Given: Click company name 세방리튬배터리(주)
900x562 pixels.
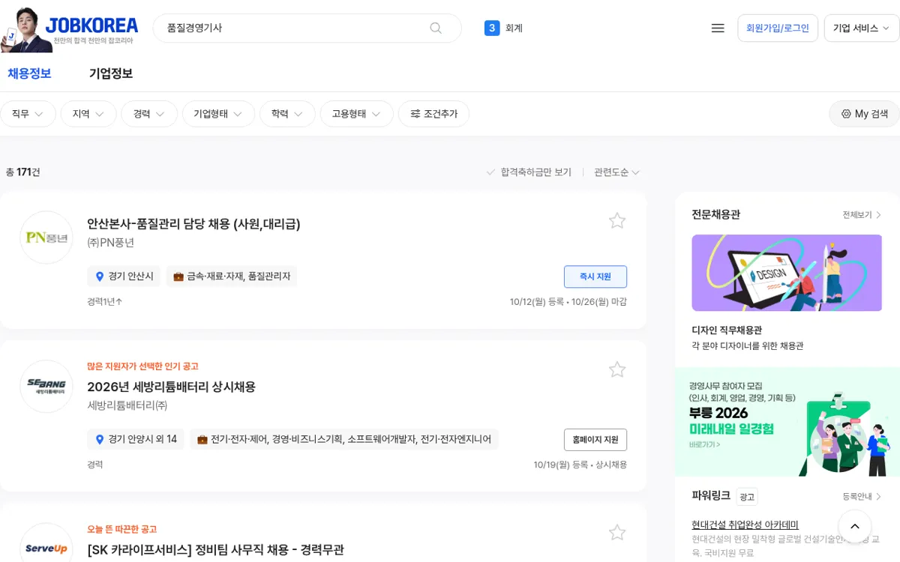Looking at the screenshot, I should (x=127, y=405).
